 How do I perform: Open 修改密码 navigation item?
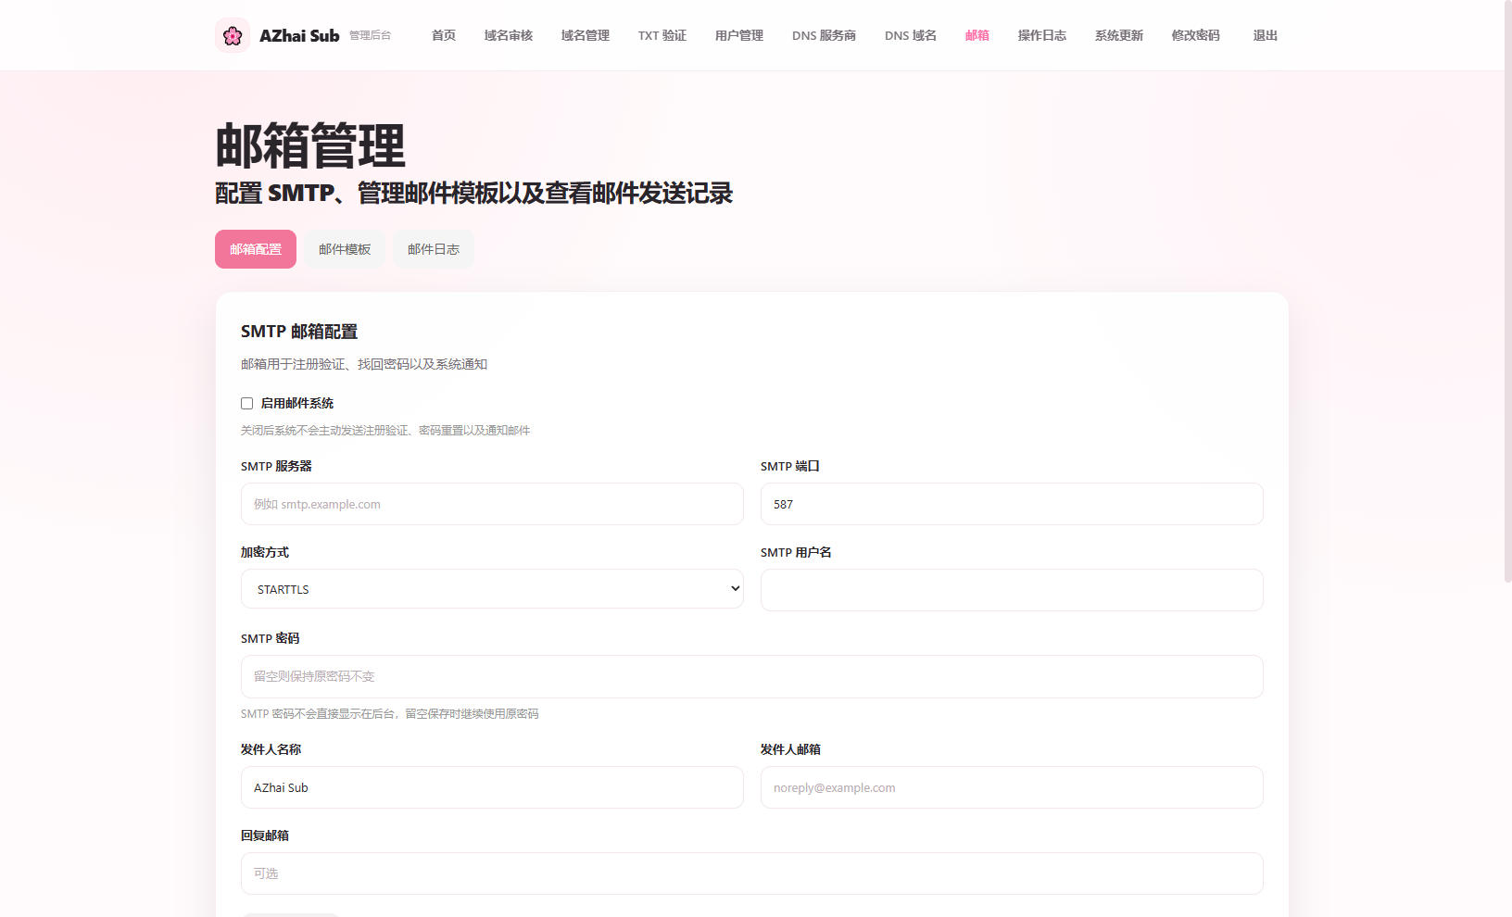[1196, 35]
